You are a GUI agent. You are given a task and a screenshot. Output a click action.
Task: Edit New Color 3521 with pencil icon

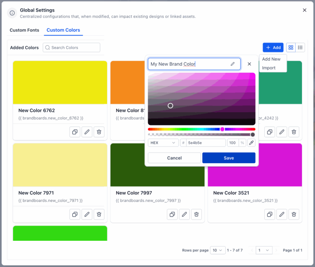(x=282, y=214)
